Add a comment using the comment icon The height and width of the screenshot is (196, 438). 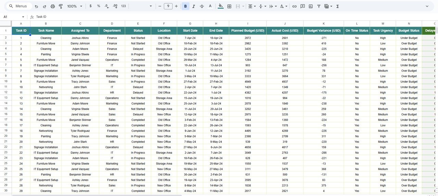tap(302, 6)
